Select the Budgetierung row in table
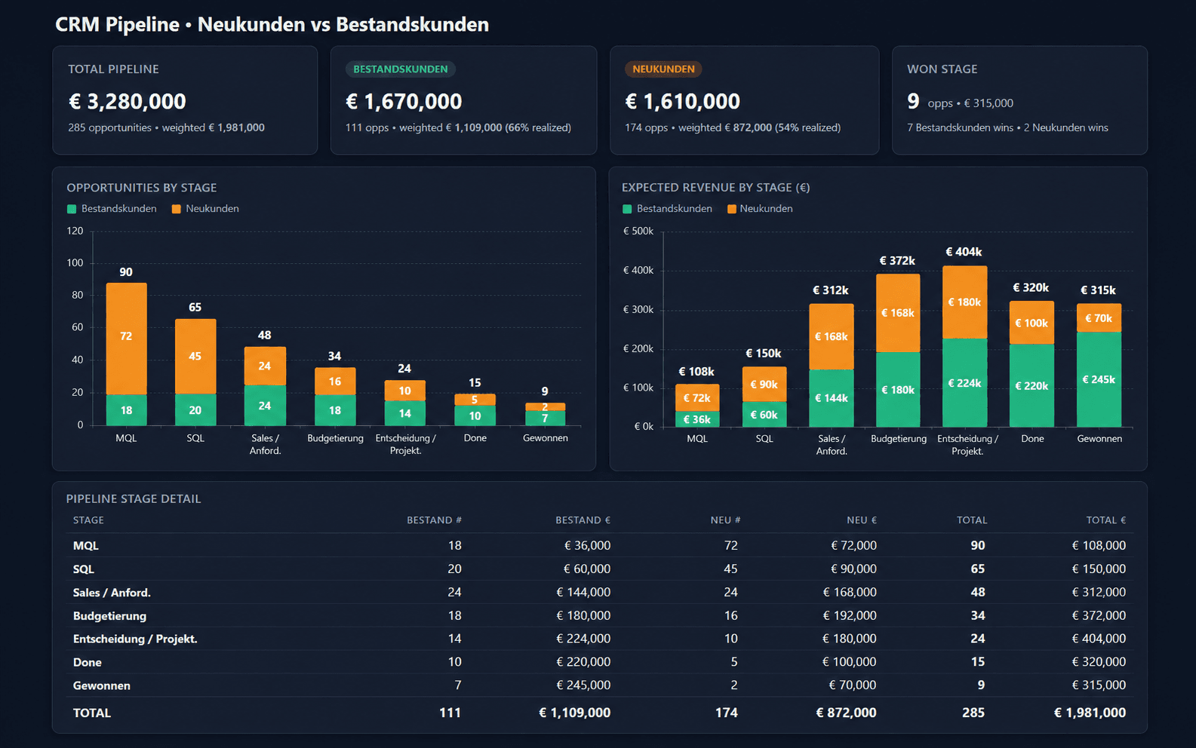Image resolution: width=1196 pixels, height=748 pixels. (599, 616)
